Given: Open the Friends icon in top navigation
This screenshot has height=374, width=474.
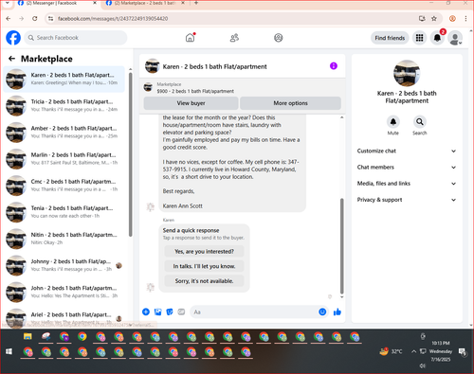Looking at the screenshot, I should click(234, 38).
